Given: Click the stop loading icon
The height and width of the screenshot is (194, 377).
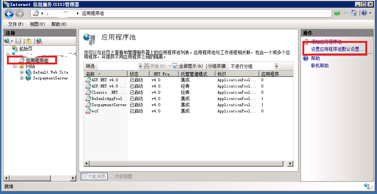Looking at the screenshot, I should (x=346, y=13).
